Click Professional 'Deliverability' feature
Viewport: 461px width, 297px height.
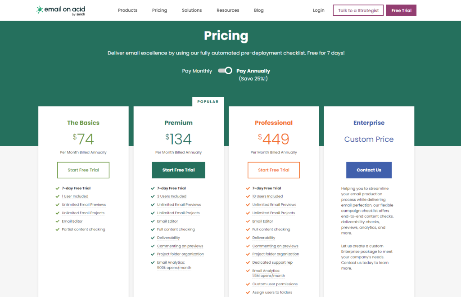coord(263,238)
